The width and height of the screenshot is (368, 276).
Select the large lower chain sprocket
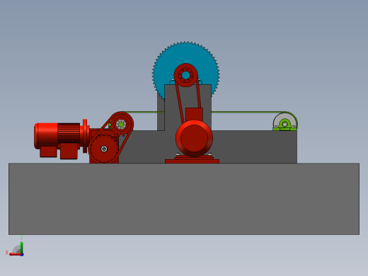(x=104, y=149)
